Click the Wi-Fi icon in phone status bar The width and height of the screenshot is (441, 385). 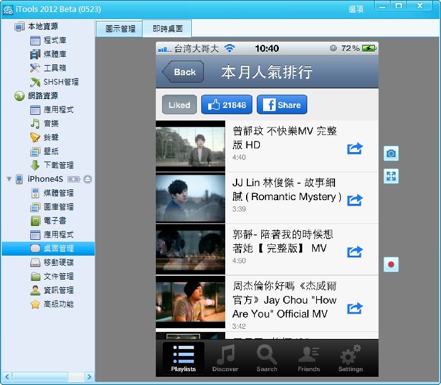point(230,49)
